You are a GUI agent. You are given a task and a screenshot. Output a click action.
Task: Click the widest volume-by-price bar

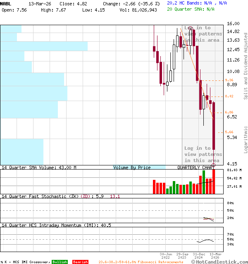pos(44,46)
